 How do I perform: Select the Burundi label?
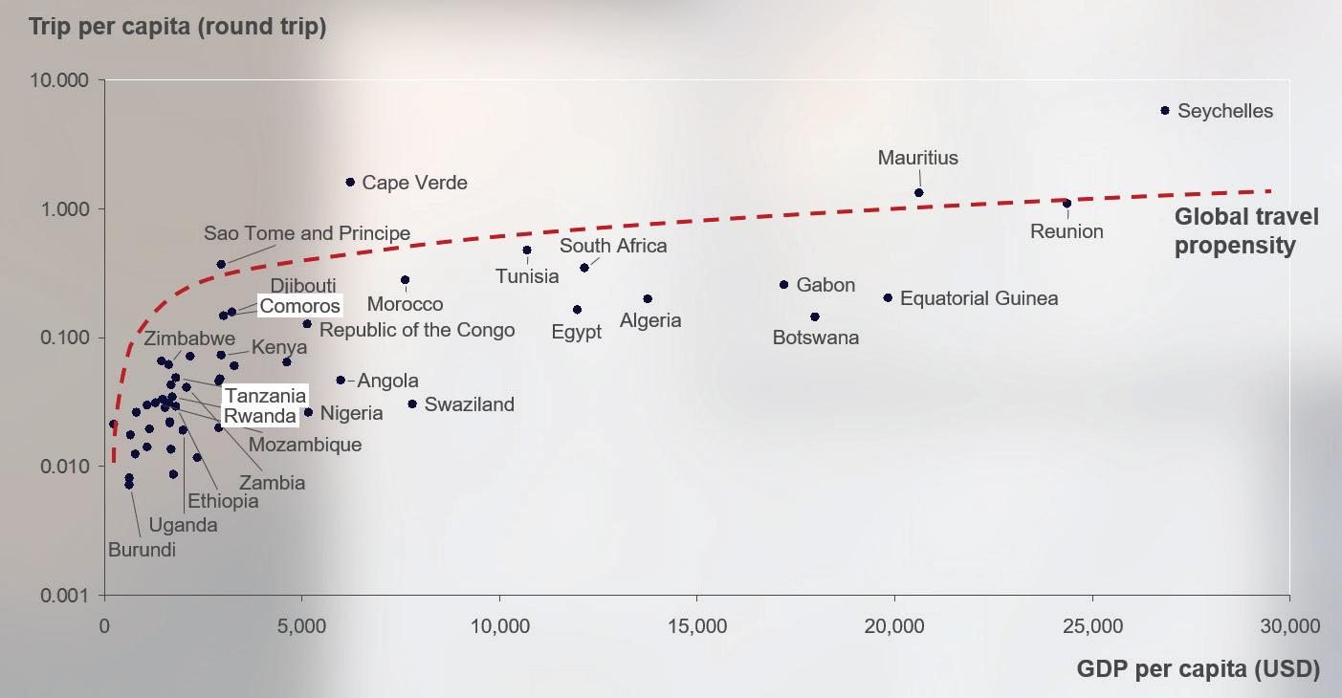[142, 550]
